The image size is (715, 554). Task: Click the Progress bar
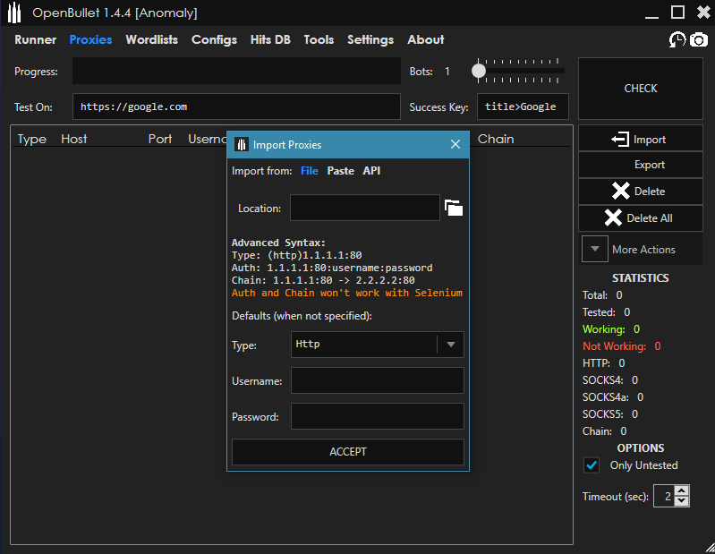236,71
